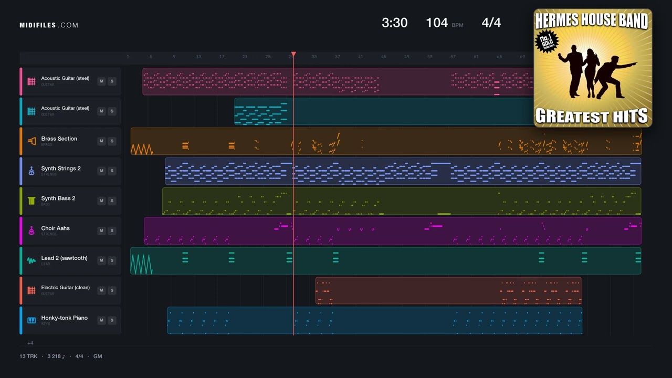The width and height of the screenshot is (672, 378).
Task: Click the Synth Strings 2 violin icon
Action: tap(31, 171)
